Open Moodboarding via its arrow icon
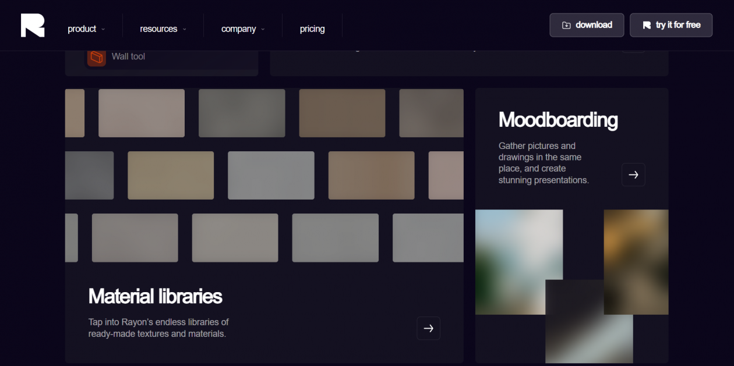The width and height of the screenshot is (734, 366). pyautogui.click(x=633, y=175)
